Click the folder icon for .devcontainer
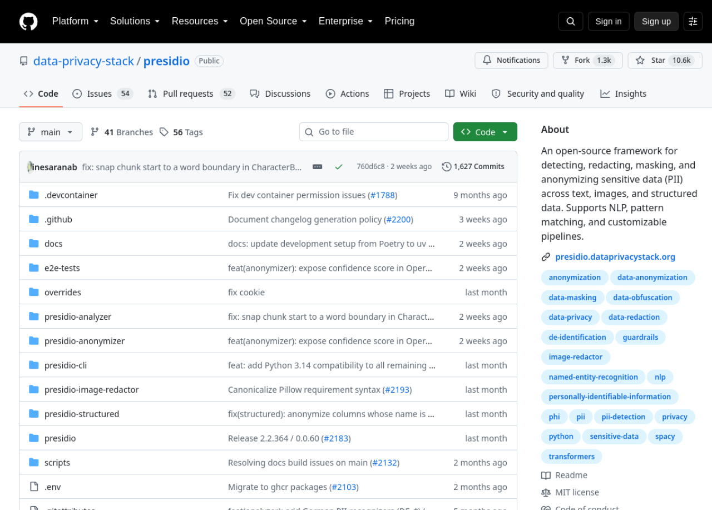Viewport: 712px width, 510px height. click(x=34, y=195)
